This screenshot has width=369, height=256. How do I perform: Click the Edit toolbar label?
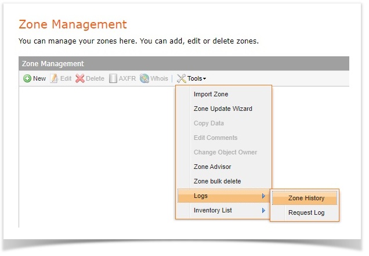pyautogui.click(x=66, y=78)
